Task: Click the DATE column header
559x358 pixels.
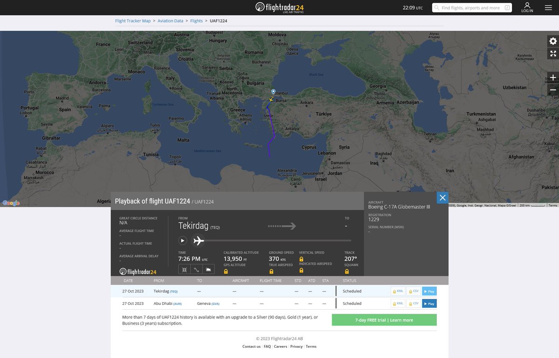Action: pos(128,281)
